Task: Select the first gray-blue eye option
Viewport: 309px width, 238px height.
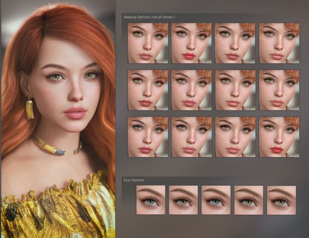Action: click(x=151, y=200)
